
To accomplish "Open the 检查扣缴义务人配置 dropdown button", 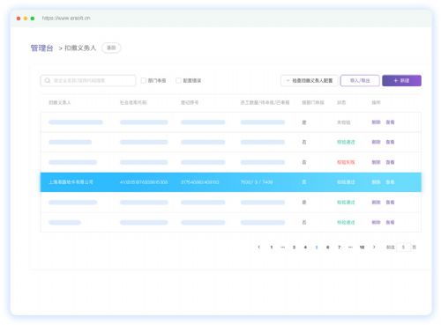I will [310, 80].
